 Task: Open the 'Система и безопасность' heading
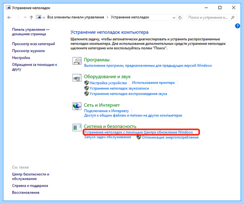(x=110, y=127)
